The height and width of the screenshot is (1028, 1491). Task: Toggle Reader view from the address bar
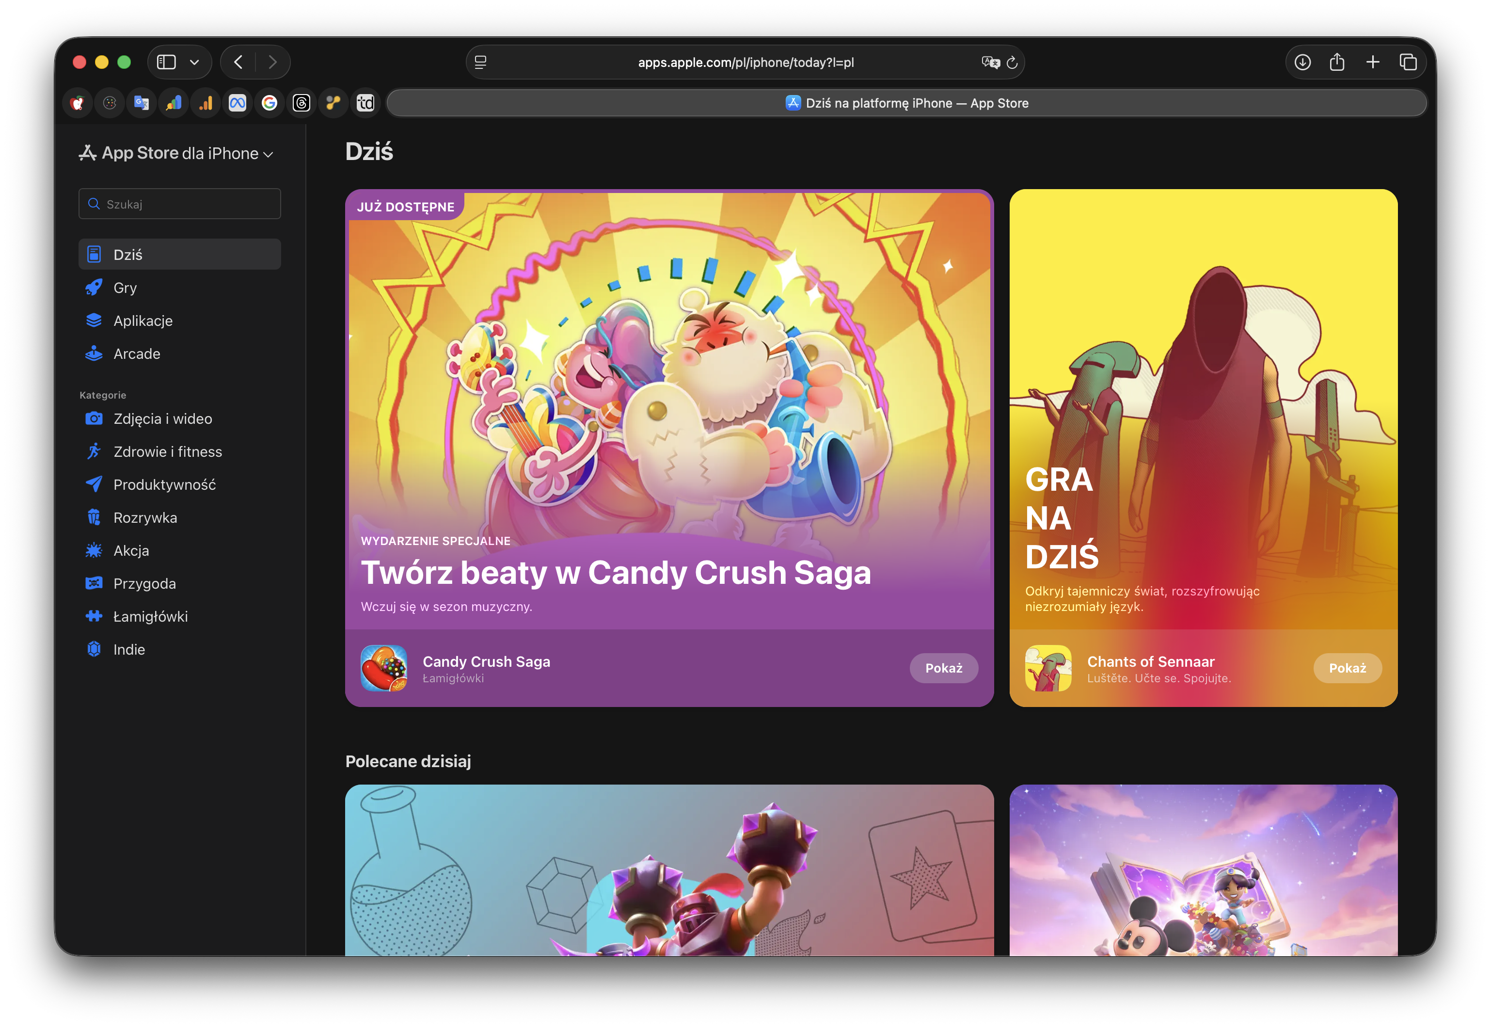tap(479, 62)
